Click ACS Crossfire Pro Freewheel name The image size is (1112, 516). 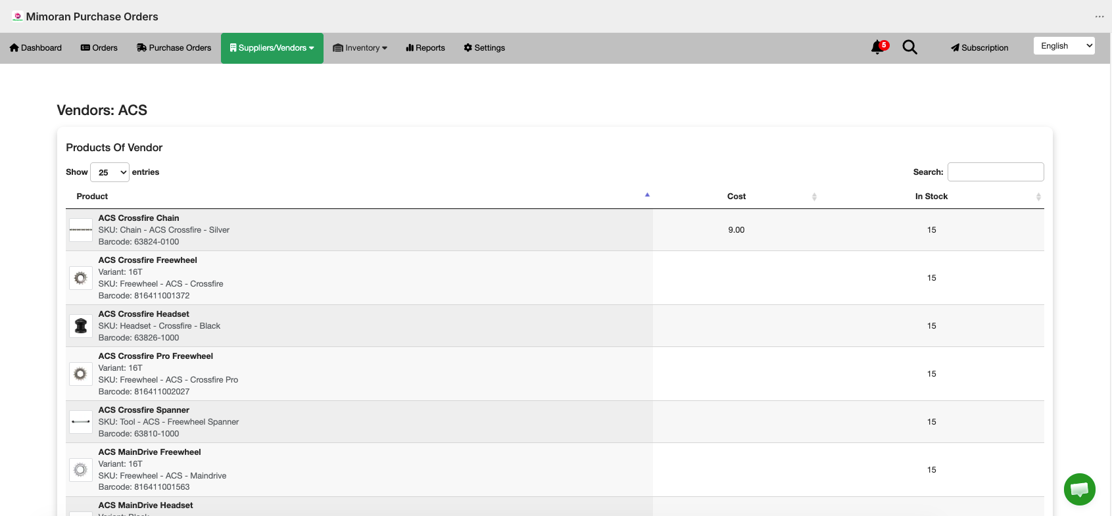tap(156, 356)
